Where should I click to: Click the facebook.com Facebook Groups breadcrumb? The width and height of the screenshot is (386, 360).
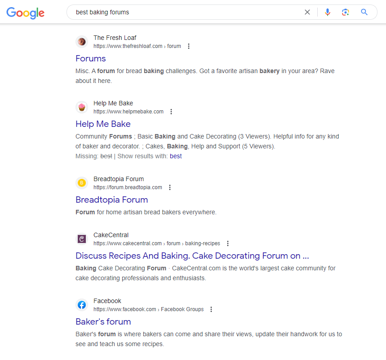click(149, 309)
